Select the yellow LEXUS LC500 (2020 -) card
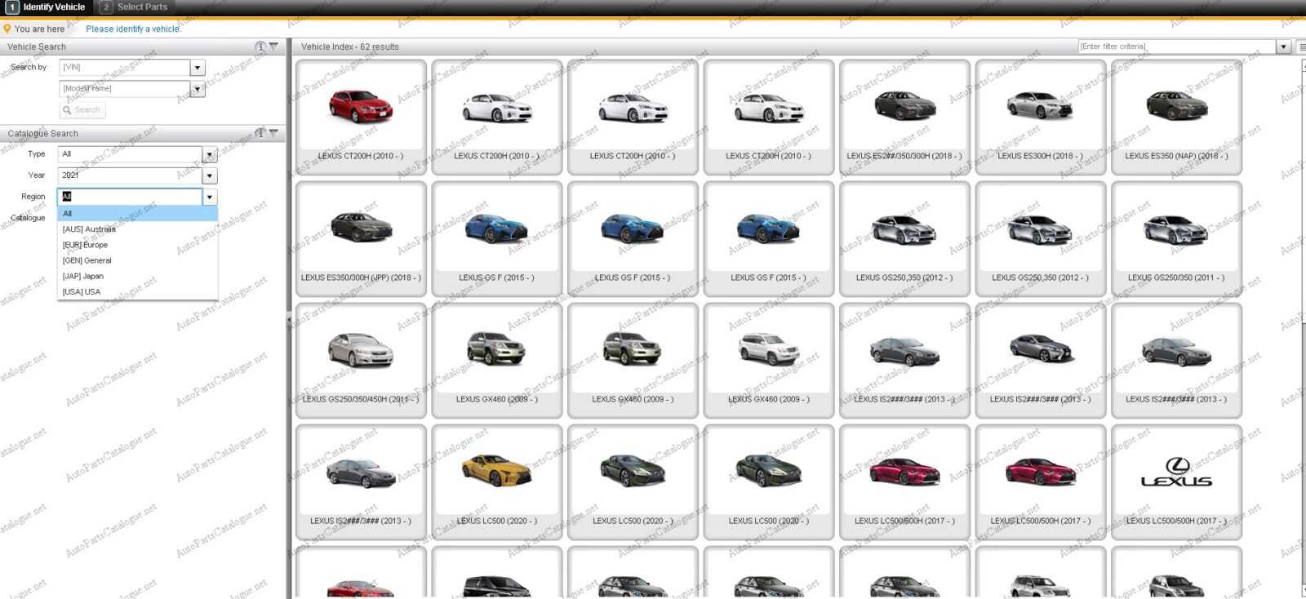The width and height of the screenshot is (1306, 599). [x=497, y=481]
